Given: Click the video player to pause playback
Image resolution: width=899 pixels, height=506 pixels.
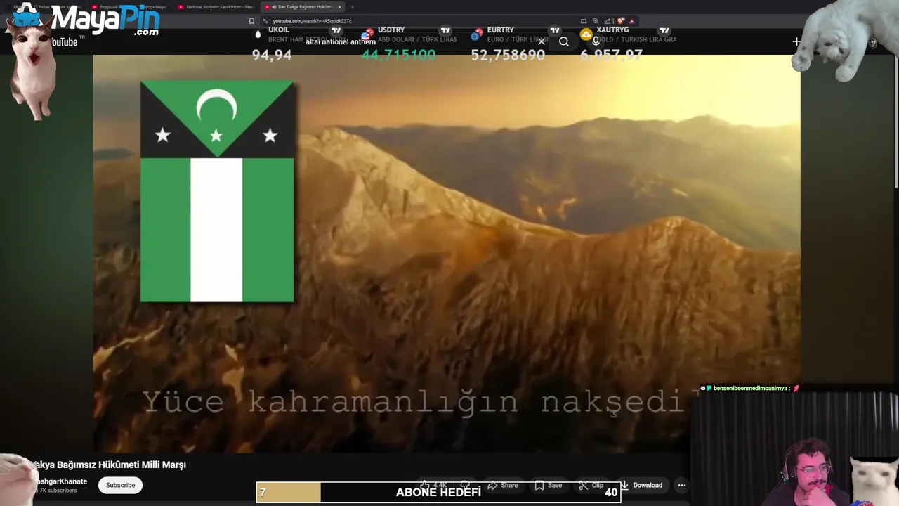Looking at the screenshot, I should [447, 253].
